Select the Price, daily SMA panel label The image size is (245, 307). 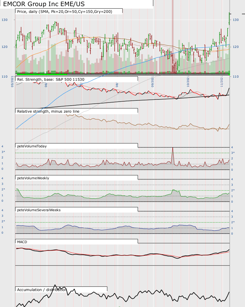click(65, 12)
